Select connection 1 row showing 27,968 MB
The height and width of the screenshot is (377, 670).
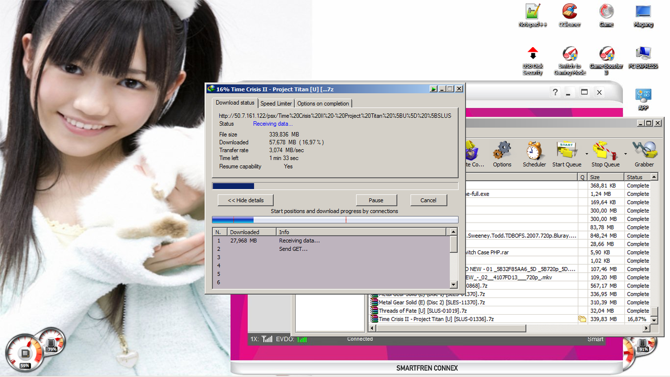[x=331, y=240]
